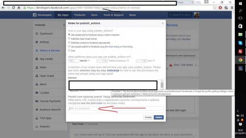Open Action Center notification icon

click(x=240, y=124)
